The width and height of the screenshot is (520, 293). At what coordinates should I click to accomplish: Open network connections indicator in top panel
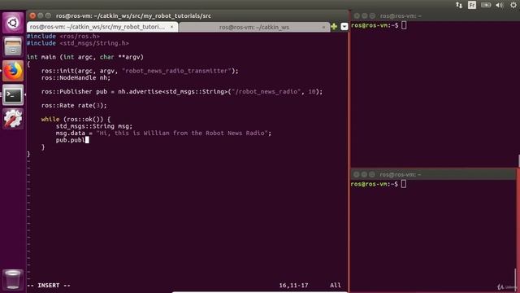[459, 5]
